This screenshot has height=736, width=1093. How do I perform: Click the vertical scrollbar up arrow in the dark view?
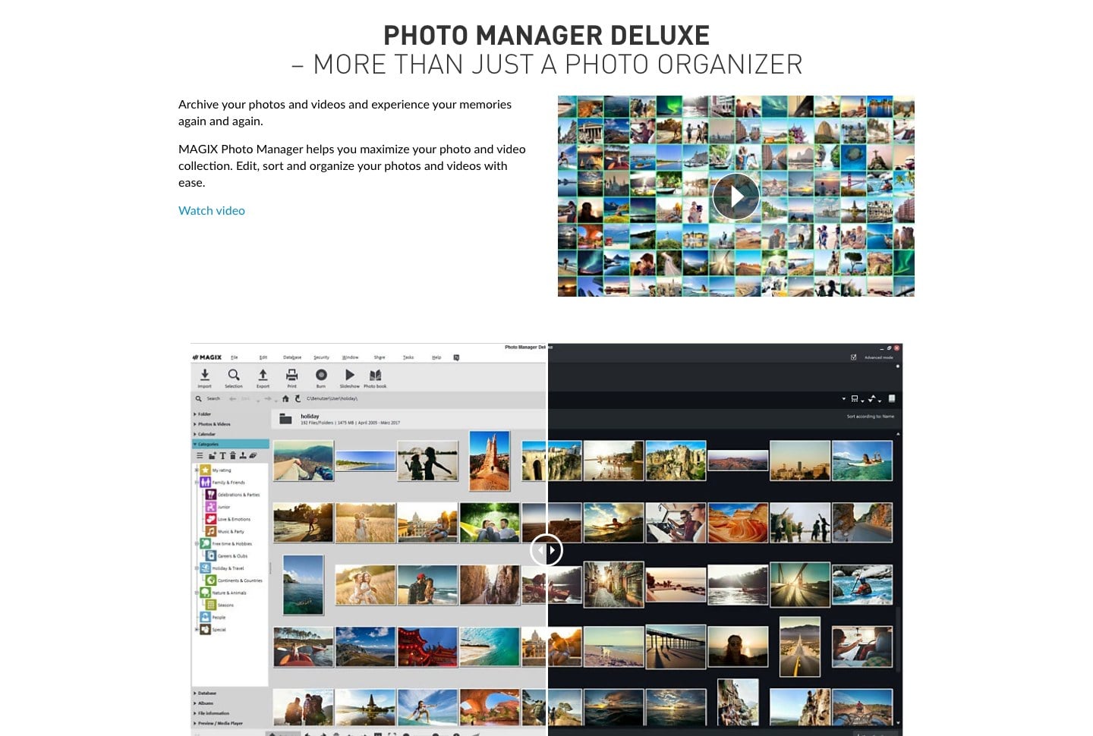pyautogui.click(x=898, y=434)
